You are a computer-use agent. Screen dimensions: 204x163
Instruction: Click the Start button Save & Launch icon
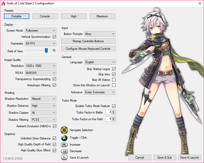(x=64, y=157)
